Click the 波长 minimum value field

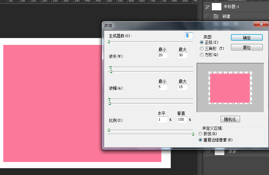pyautogui.click(x=162, y=55)
